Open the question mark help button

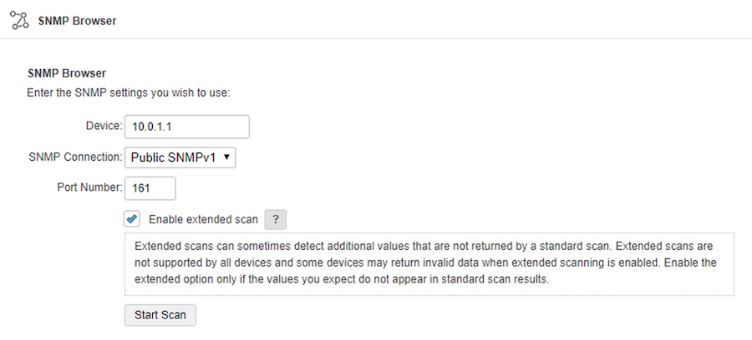[x=275, y=219]
